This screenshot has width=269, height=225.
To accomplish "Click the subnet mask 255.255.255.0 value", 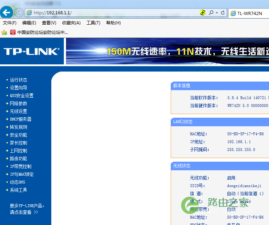I will pos(241,150).
